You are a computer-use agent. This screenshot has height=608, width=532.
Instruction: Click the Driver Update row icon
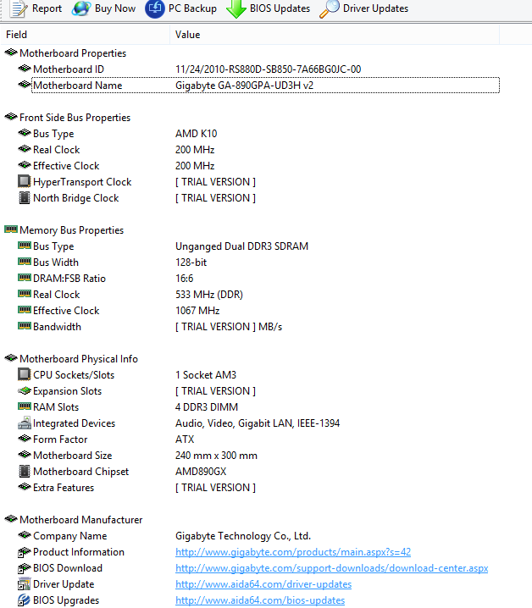point(24,584)
